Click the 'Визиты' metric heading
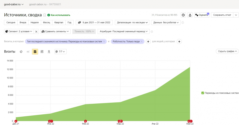The image size is (239, 125). 10,52
